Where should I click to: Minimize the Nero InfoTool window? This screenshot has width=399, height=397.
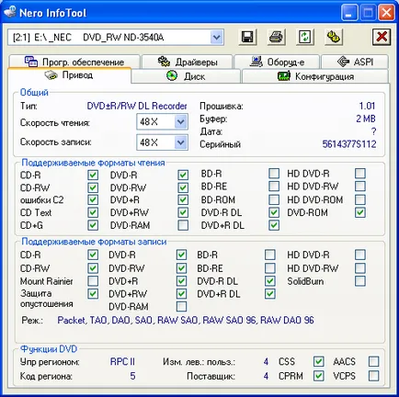348,13
